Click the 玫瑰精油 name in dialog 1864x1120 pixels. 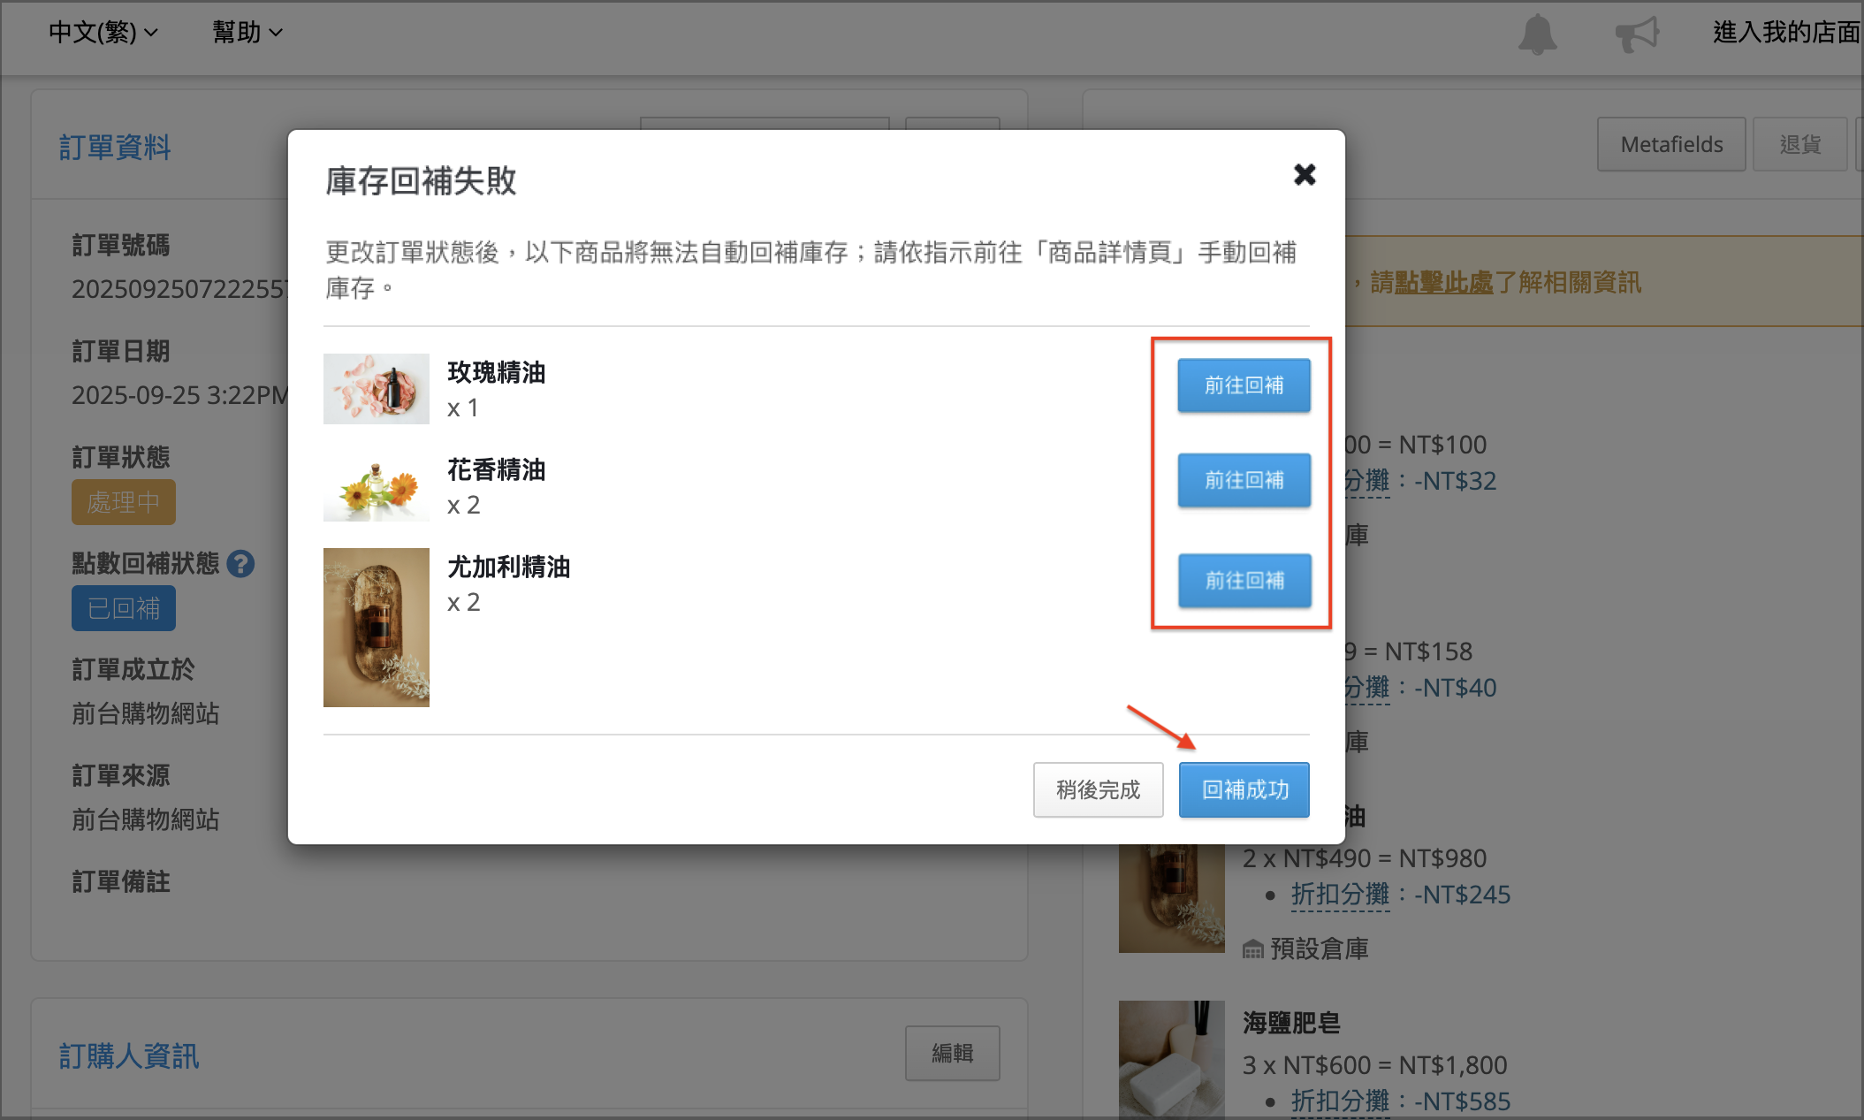click(x=496, y=372)
